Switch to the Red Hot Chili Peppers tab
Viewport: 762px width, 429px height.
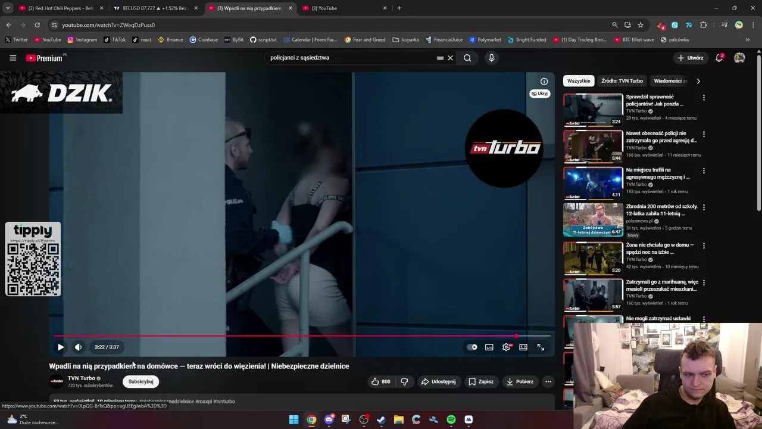click(x=61, y=8)
